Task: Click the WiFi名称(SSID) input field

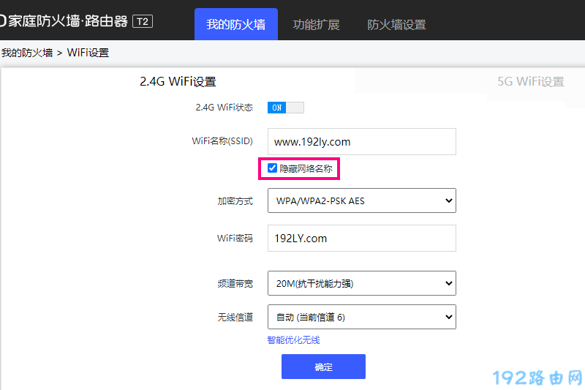Action: [x=361, y=142]
